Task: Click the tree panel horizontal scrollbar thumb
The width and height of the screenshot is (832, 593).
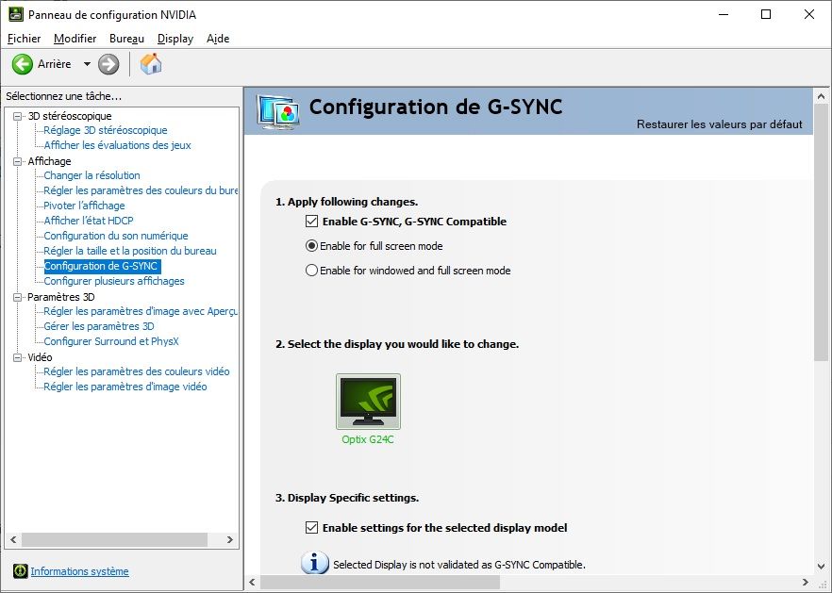Action: [x=115, y=540]
